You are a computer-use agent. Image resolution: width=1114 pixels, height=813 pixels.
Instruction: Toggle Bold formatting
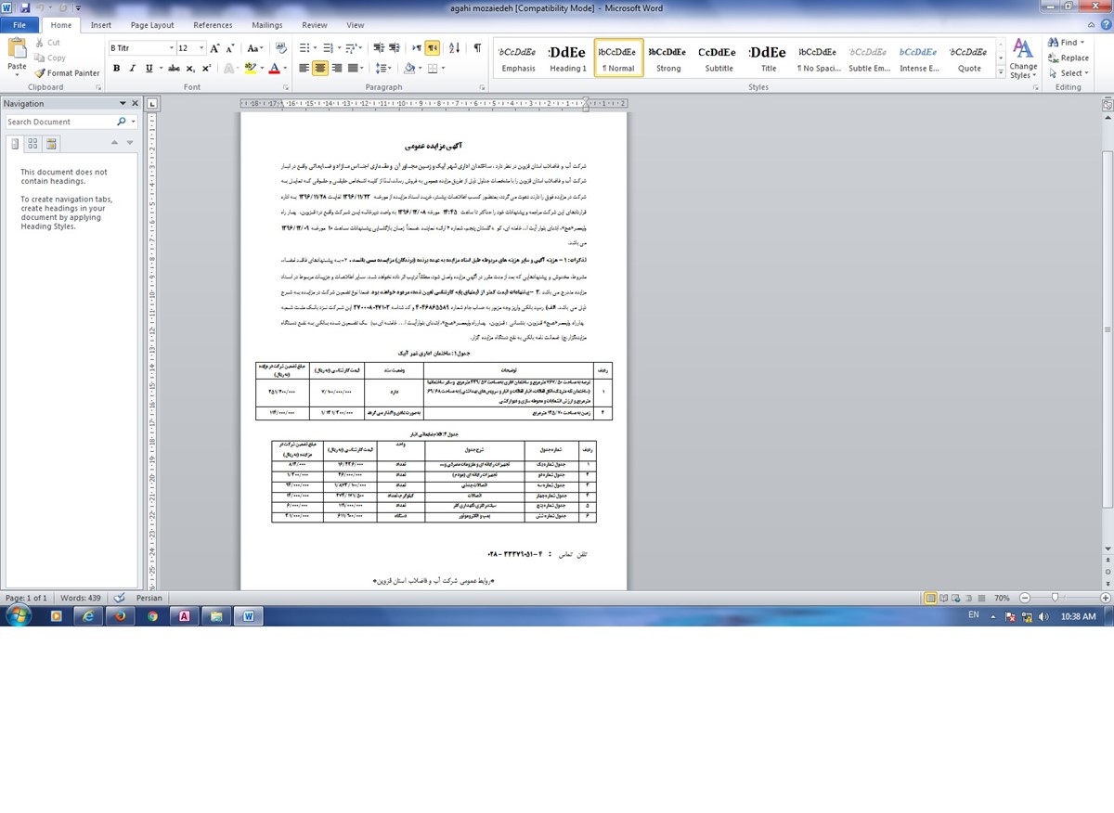(116, 69)
